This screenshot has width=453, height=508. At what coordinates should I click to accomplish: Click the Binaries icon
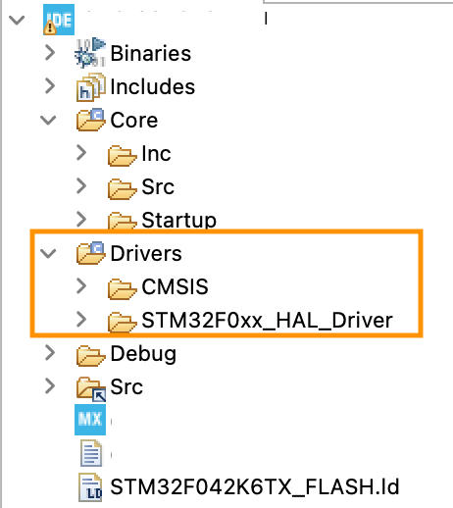[90, 53]
